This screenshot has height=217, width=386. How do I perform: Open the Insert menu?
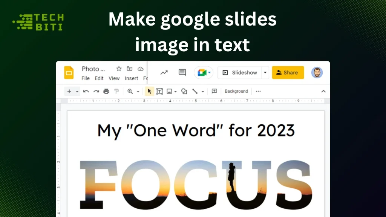tap(131, 78)
